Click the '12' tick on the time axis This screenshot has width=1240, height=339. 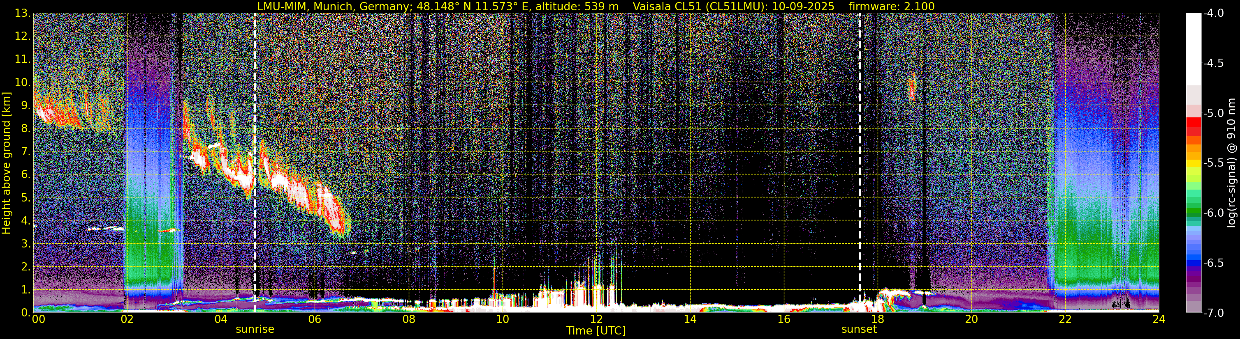pos(596,319)
